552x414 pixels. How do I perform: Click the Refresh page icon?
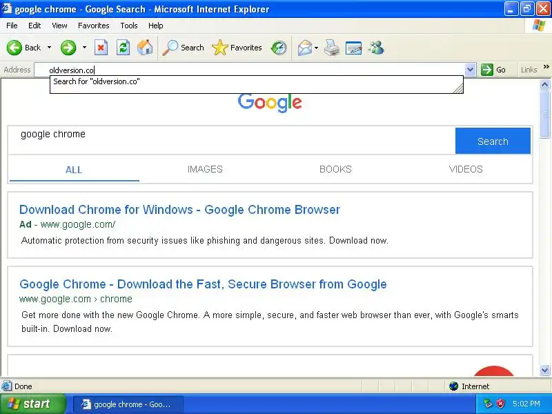click(x=124, y=48)
